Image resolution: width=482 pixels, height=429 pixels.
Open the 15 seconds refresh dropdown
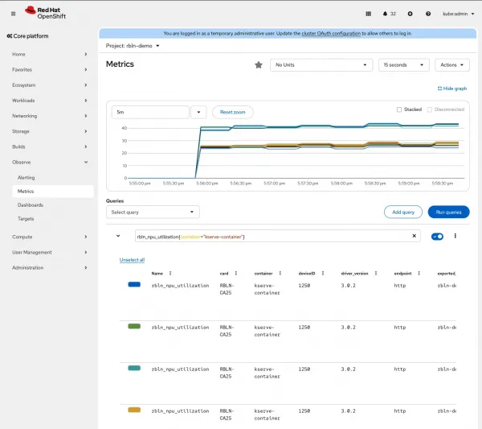(x=403, y=65)
